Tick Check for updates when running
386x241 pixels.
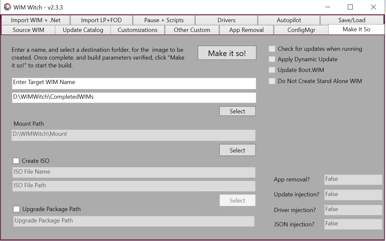tap(272, 49)
